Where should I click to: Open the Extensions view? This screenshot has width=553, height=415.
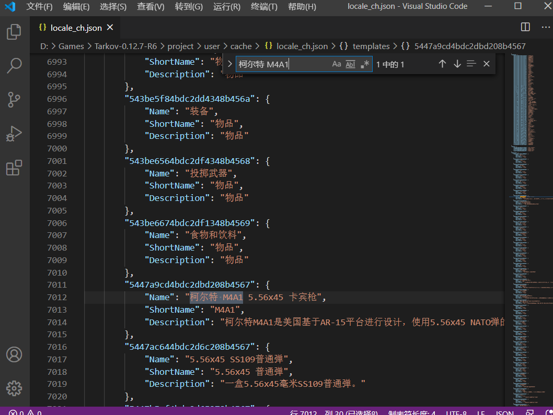(14, 168)
